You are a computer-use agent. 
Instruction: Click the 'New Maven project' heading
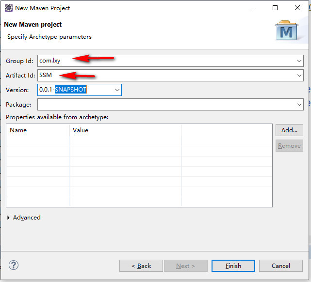33,25
